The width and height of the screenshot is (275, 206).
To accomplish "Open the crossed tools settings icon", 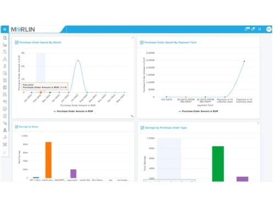I will 5,144.
